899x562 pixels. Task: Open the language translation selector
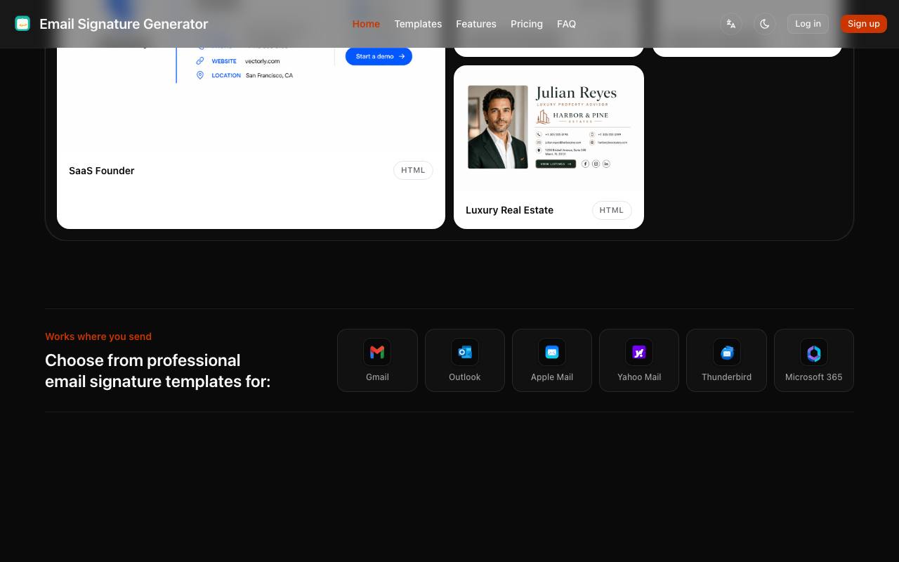[x=731, y=24]
